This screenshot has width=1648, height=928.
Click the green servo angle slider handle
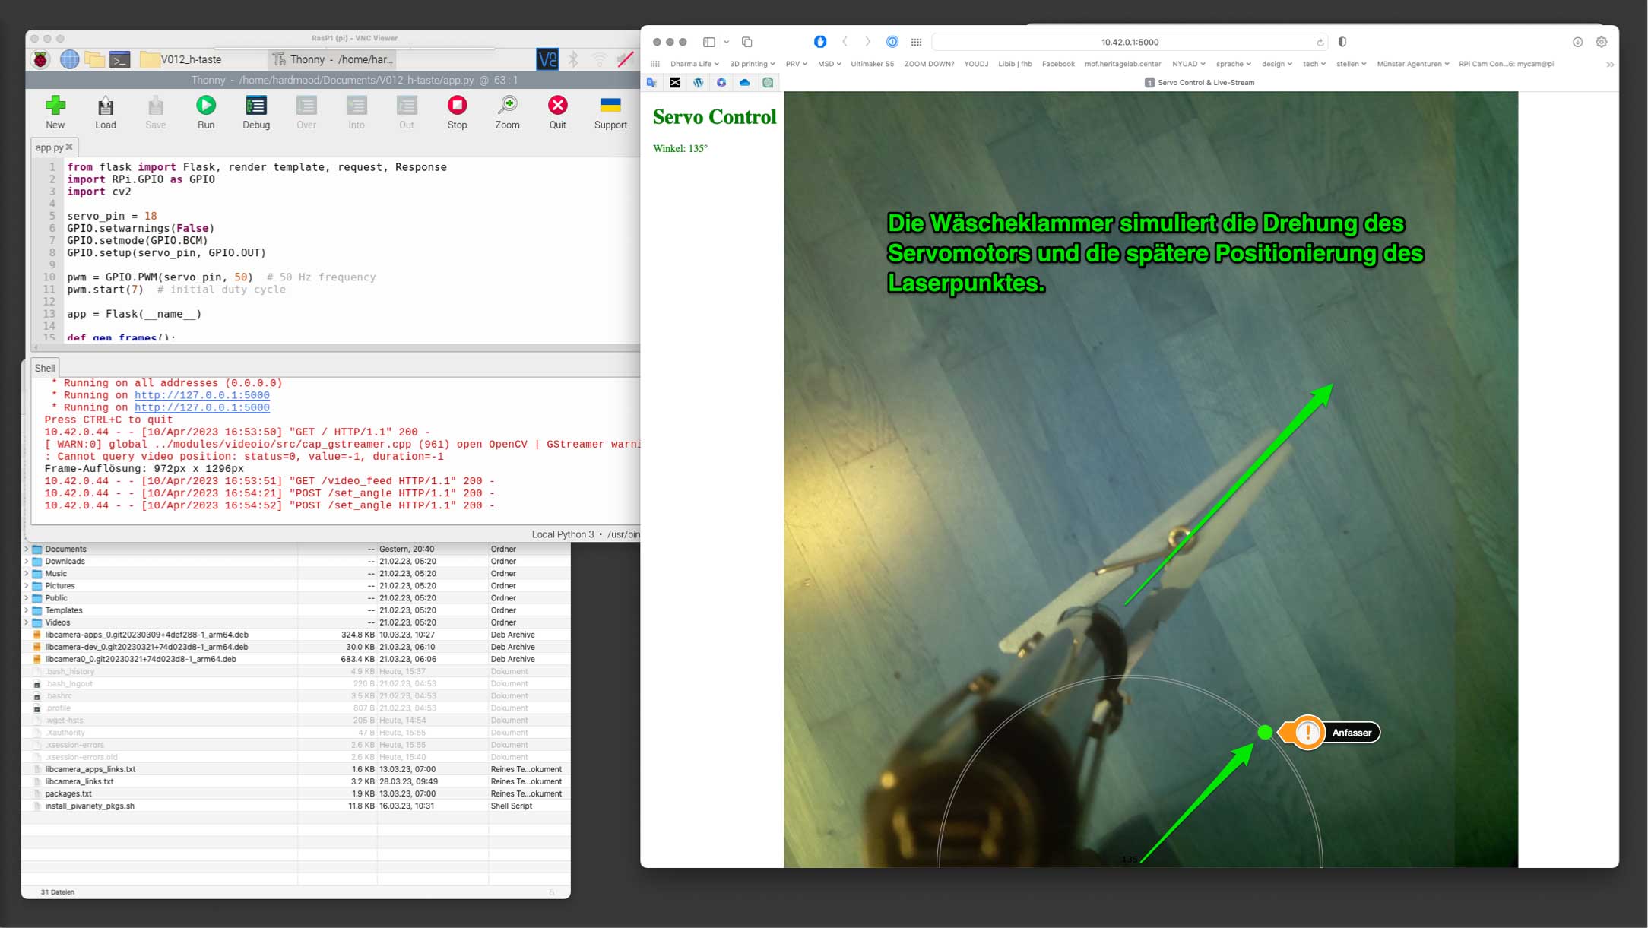[1265, 732]
